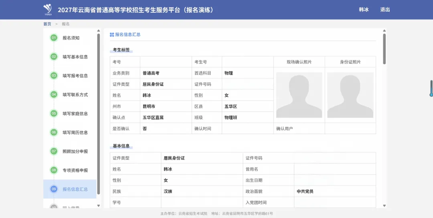Click footer 主办单位 text
Image resolution: width=433 pixels, height=218 pixels.
pos(184,214)
